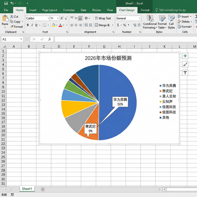Switch to the Page Layout tab

point(50,10)
